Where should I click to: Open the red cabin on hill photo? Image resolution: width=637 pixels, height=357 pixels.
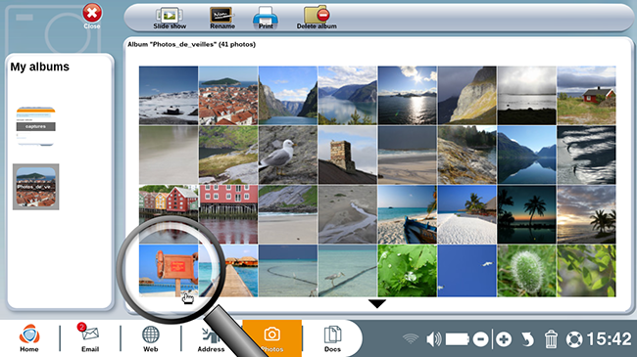pos(587,95)
